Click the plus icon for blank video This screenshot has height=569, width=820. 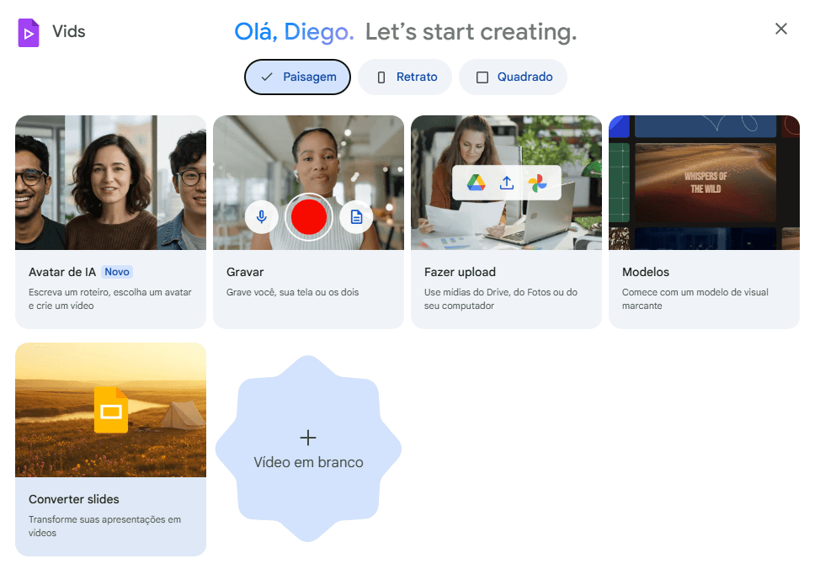[x=308, y=437]
